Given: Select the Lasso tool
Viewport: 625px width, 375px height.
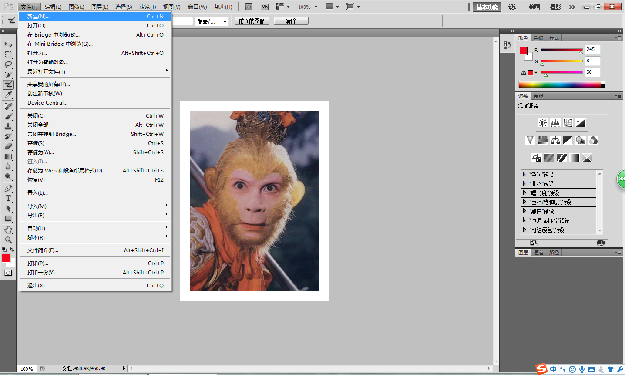Looking at the screenshot, I should click(8, 64).
